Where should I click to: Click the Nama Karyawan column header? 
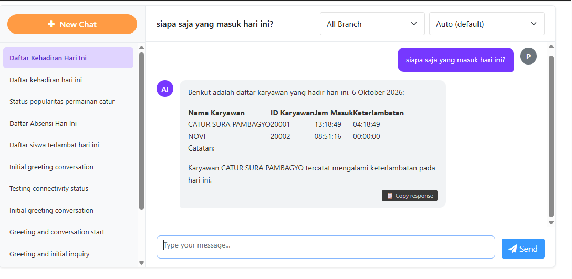click(x=216, y=113)
